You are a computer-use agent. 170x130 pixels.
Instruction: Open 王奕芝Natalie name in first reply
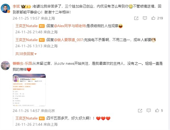click(26, 26)
